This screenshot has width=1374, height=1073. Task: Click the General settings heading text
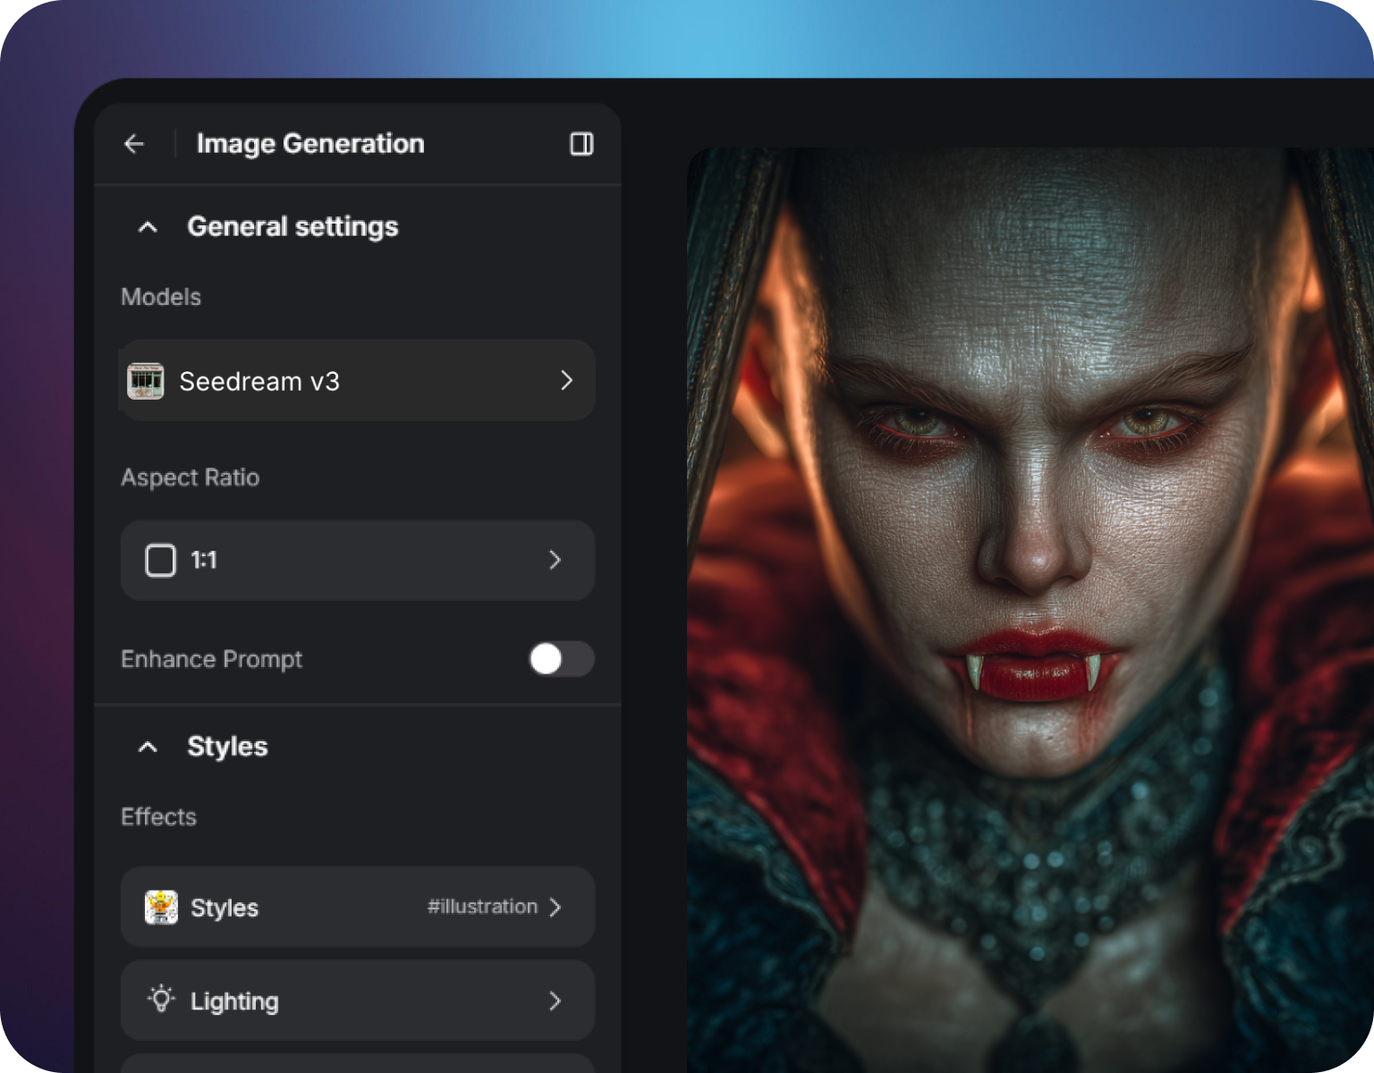point(293,227)
